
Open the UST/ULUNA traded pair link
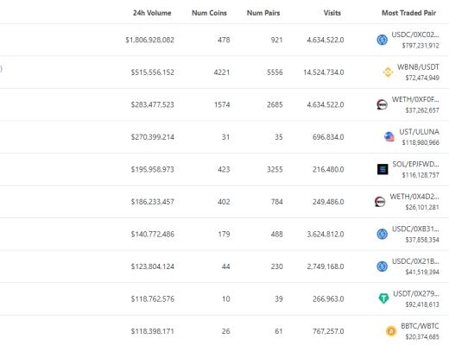pos(419,132)
